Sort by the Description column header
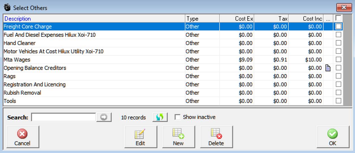The width and height of the screenshot is (355, 153). tap(18, 19)
